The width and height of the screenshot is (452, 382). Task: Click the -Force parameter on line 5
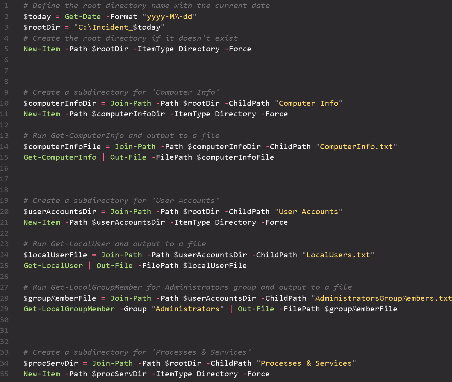238,49
